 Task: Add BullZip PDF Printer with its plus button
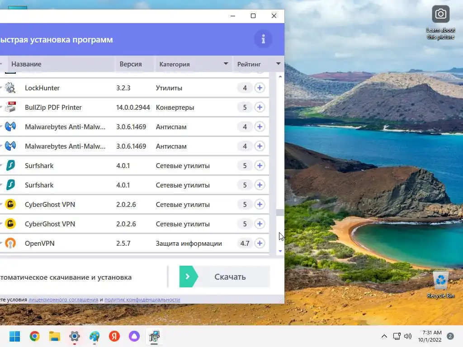tap(260, 107)
